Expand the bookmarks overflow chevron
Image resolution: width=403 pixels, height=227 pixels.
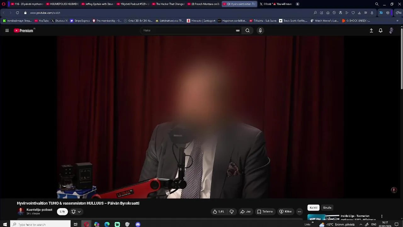(397, 21)
